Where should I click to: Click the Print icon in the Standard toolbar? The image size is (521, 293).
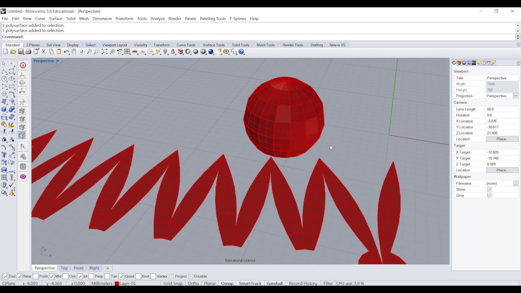(x=28, y=52)
